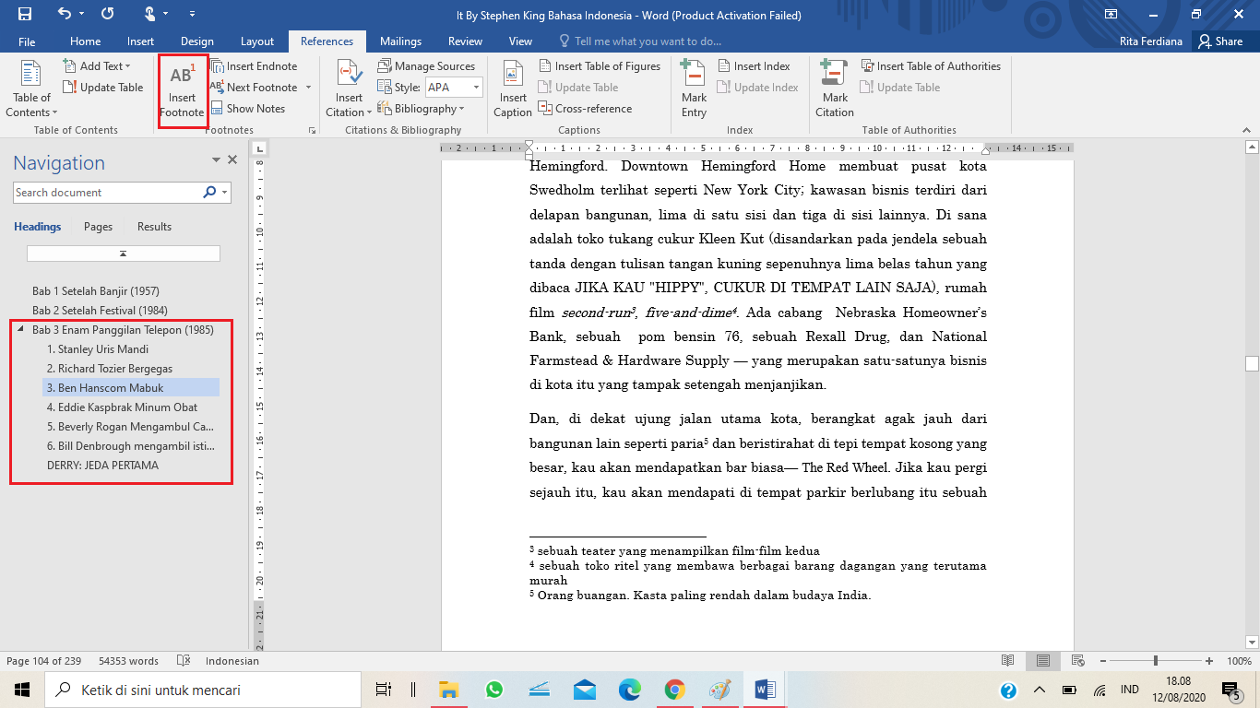
Task: Click the Search document field
Action: pos(108,193)
